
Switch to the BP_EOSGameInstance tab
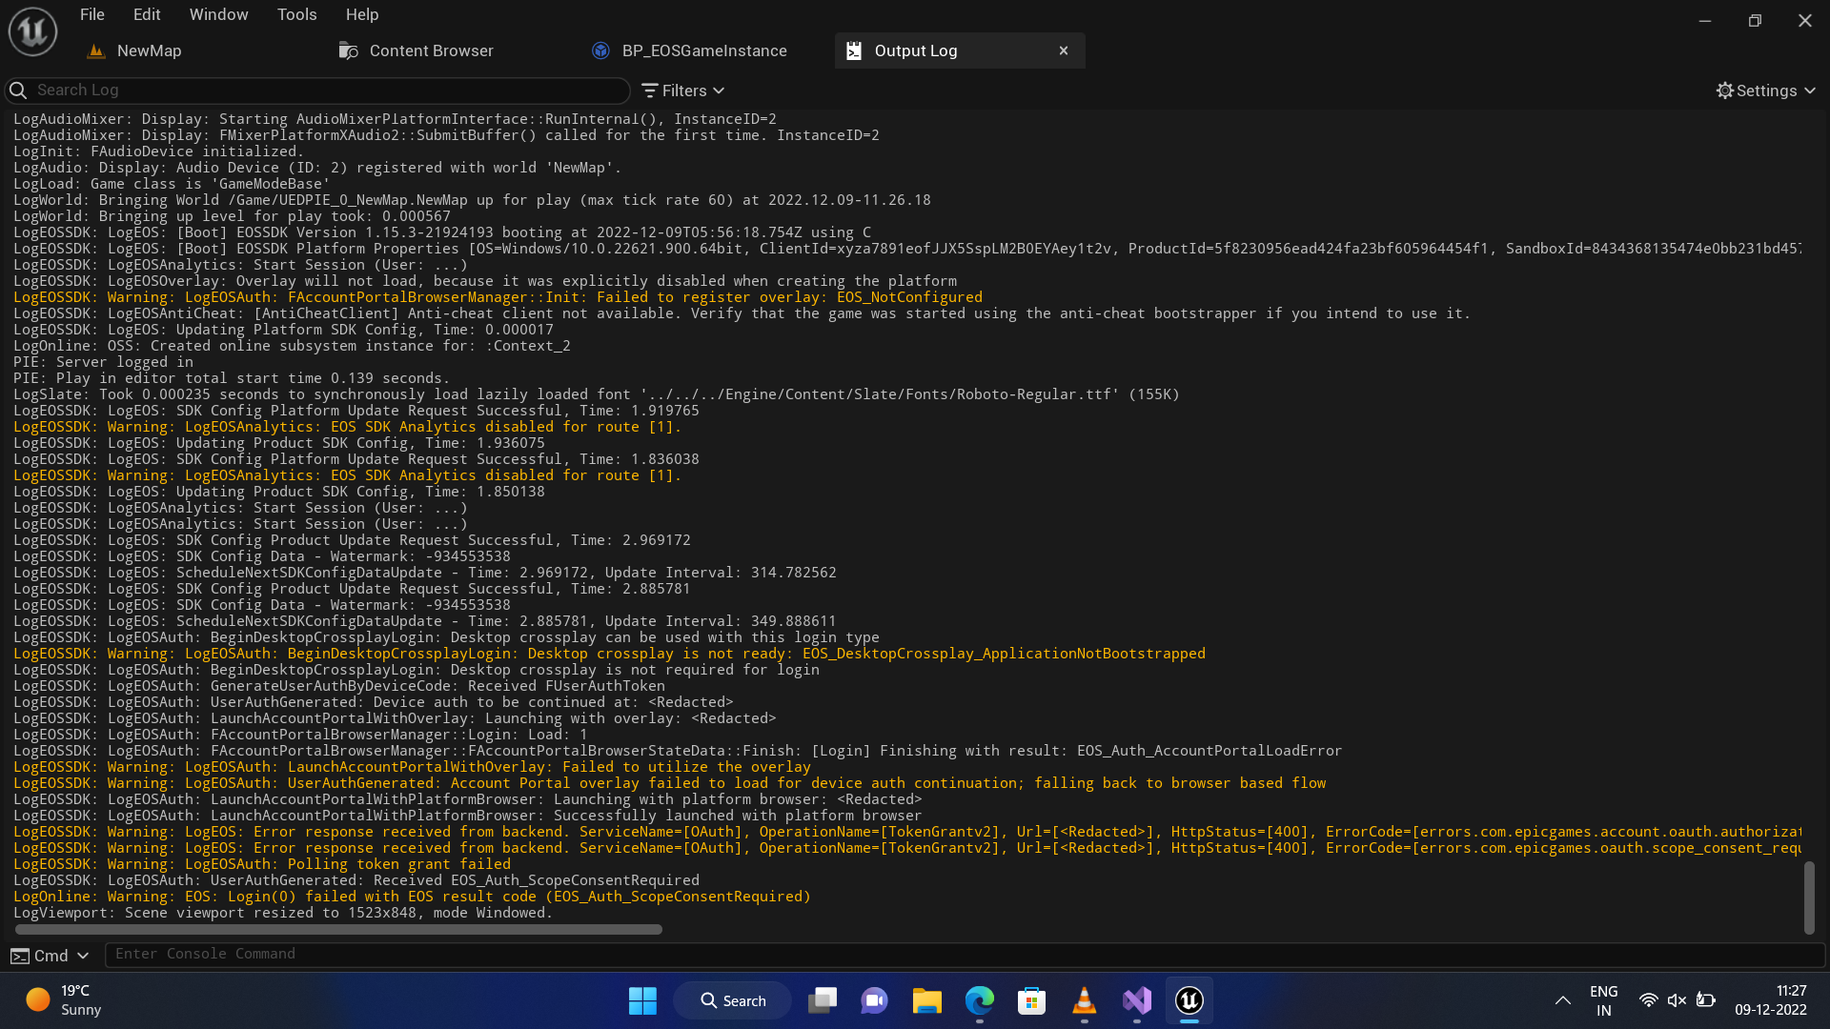(704, 50)
